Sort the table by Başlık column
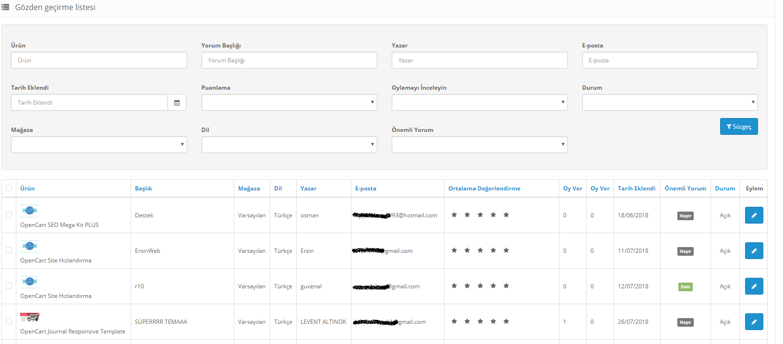This screenshot has width=783, height=344. point(144,189)
